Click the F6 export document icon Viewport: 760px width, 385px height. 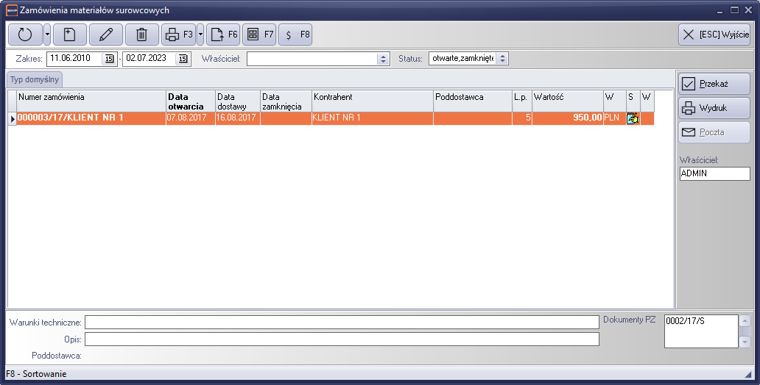click(x=223, y=35)
